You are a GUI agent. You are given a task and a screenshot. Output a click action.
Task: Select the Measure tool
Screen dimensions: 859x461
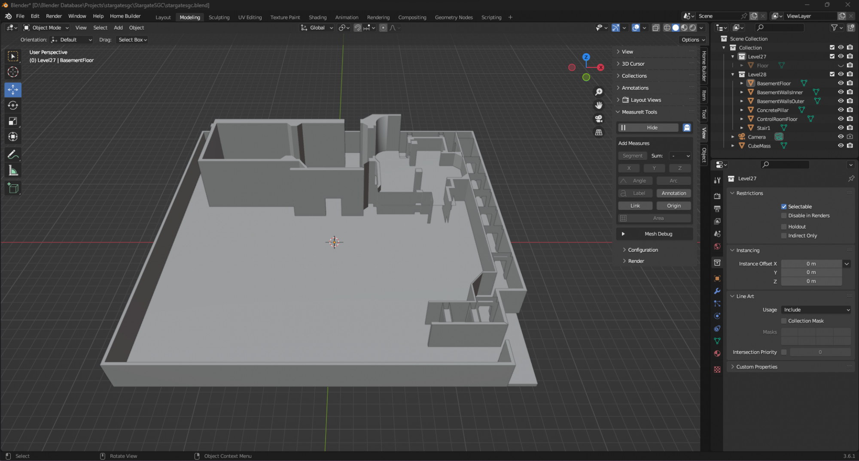pos(13,171)
